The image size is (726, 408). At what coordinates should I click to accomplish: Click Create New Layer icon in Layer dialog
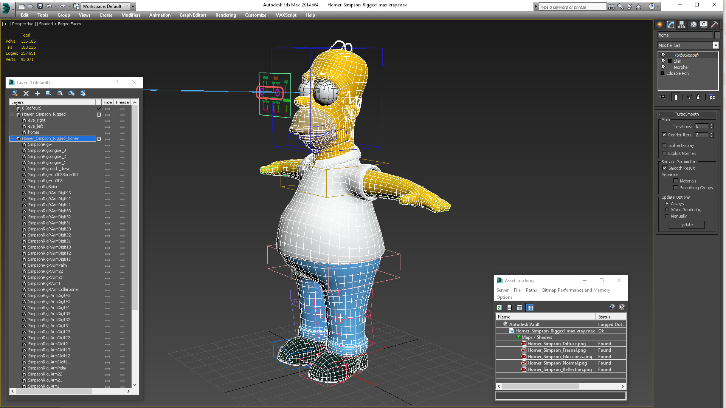tap(15, 93)
